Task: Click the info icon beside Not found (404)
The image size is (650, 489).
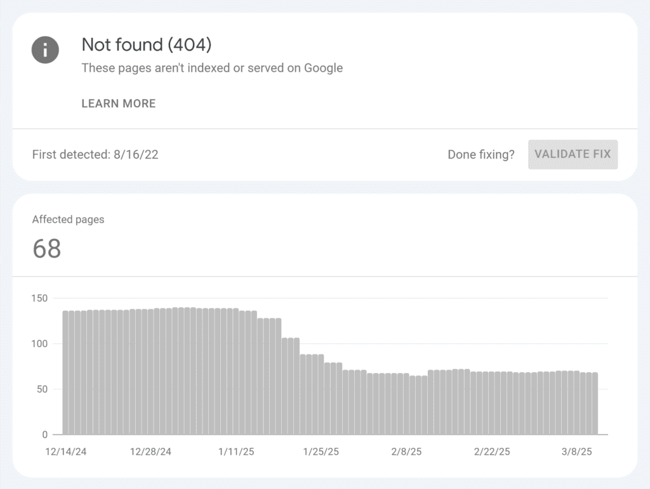Action: click(x=44, y=49)
